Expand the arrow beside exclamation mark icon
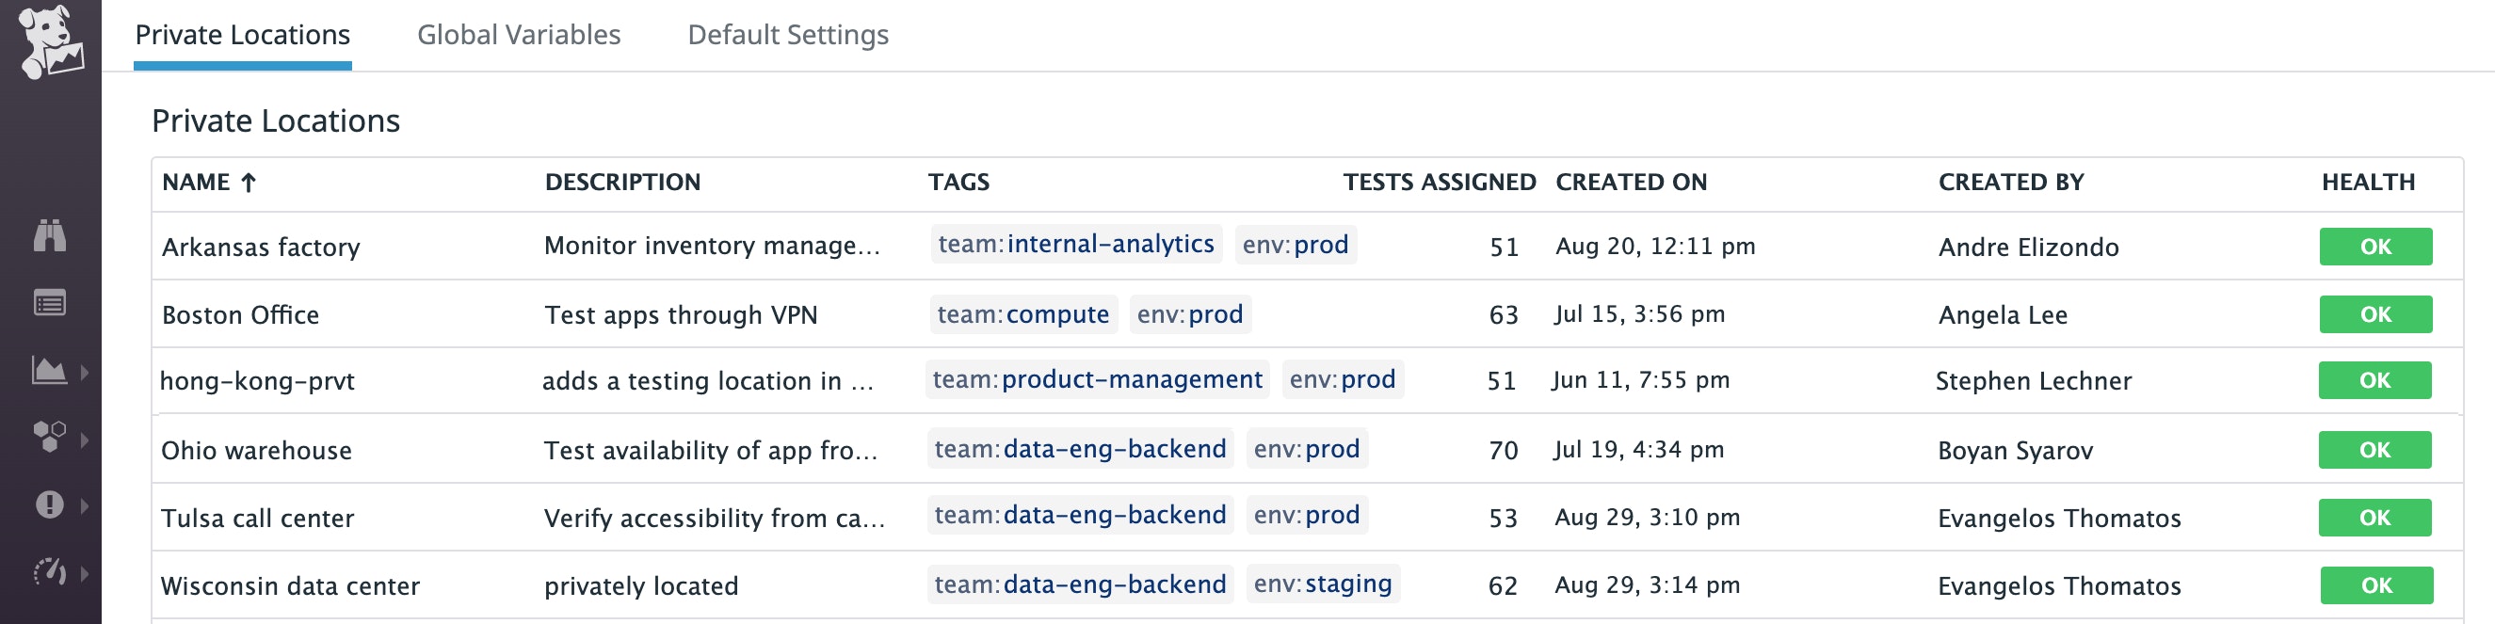 [x=86, y=505]
